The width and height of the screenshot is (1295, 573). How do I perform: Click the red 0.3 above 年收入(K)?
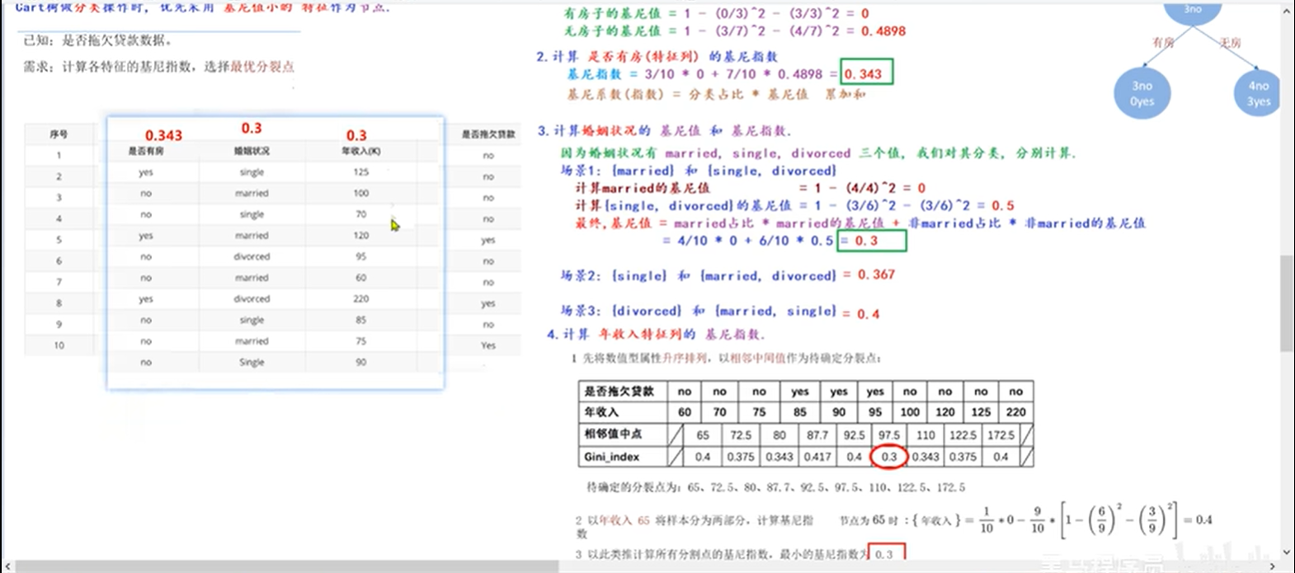356,135
